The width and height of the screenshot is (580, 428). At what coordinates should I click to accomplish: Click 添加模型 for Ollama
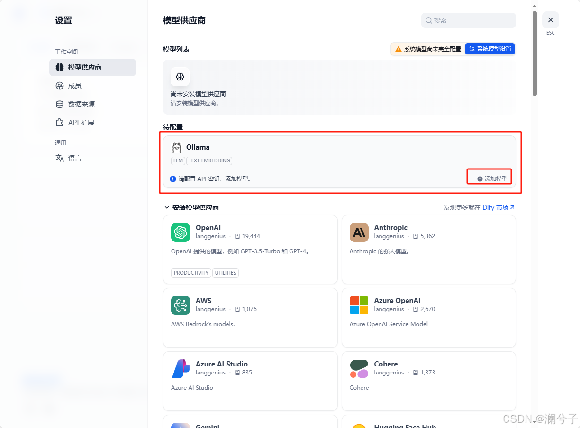click(x=492, y=179)
